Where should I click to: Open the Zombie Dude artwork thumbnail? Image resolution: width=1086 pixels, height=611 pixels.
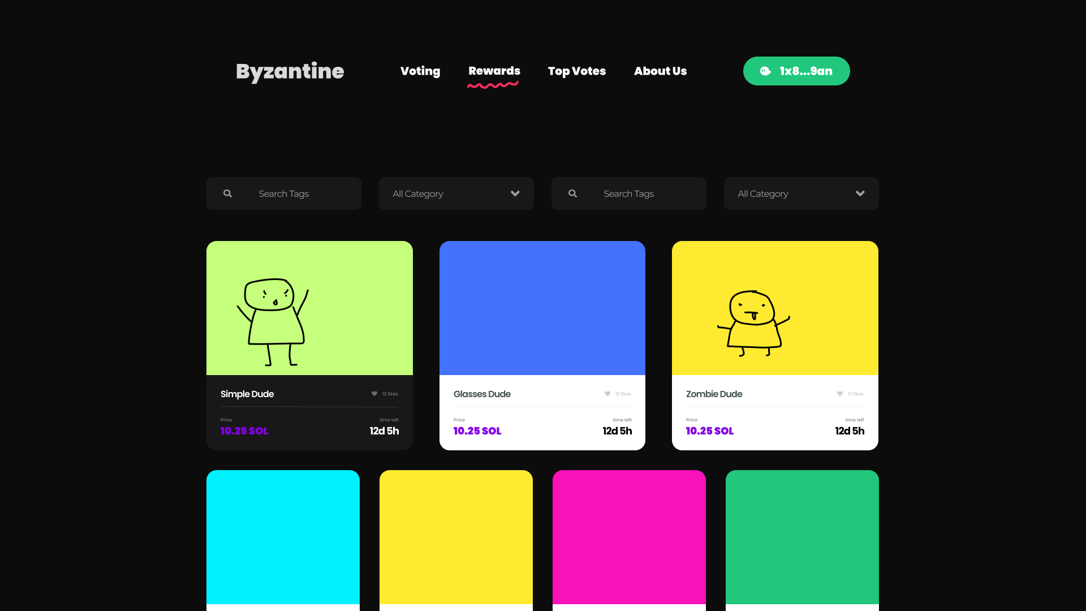[774, 308]
